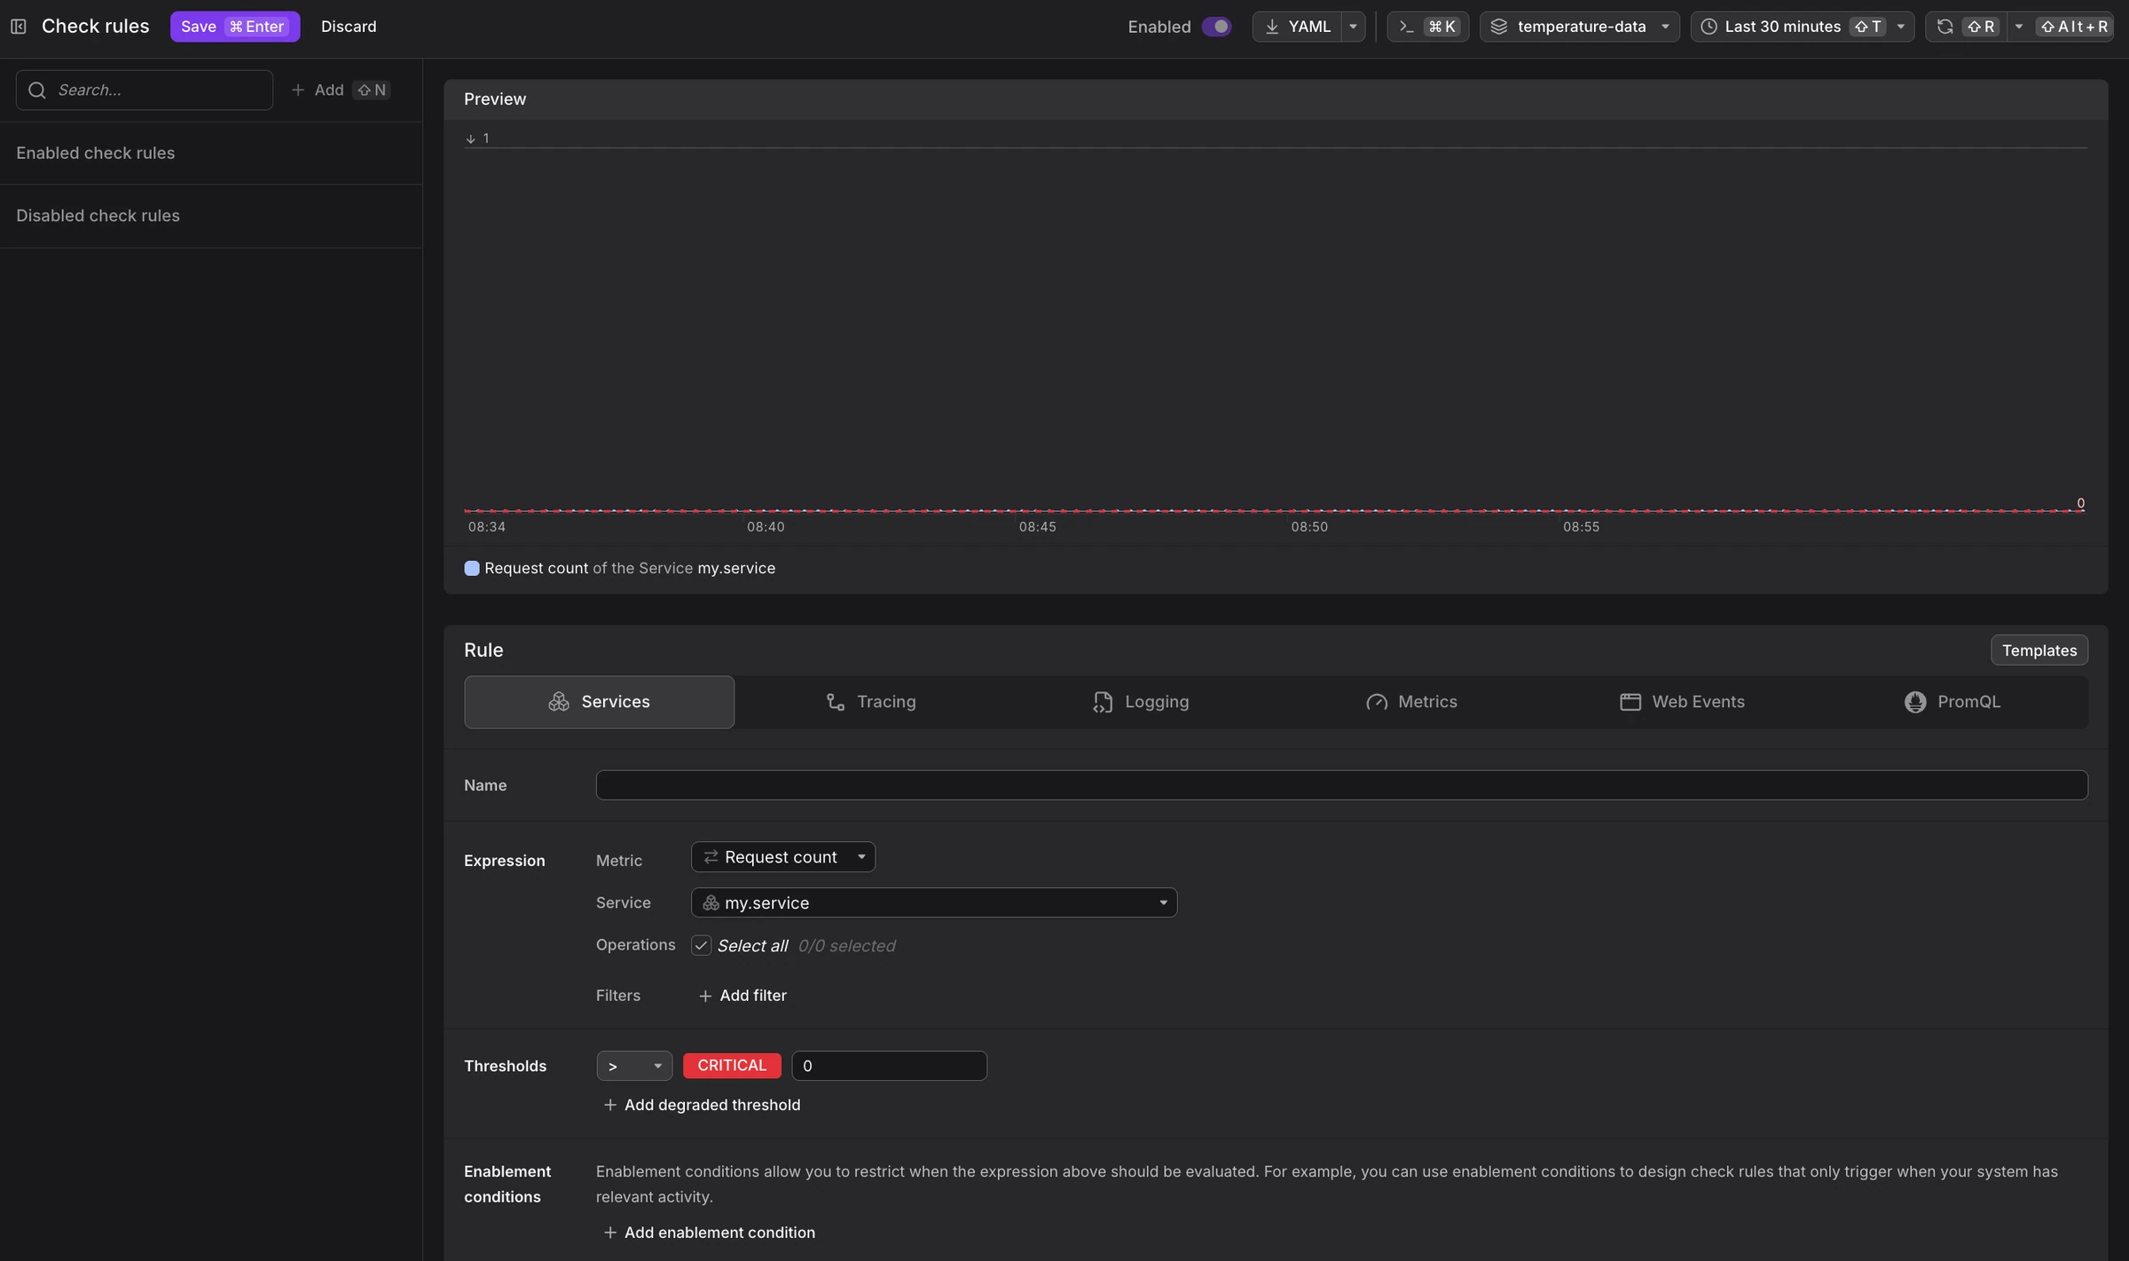Click the Logging file icon

[x=1103, y=702]
